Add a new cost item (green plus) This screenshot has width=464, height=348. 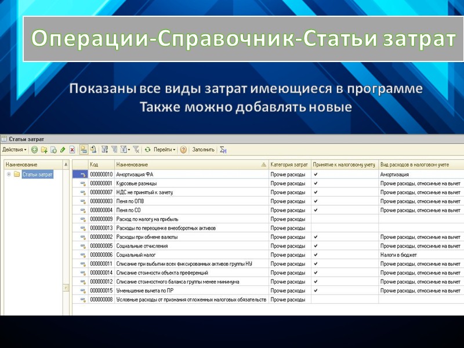point(35,150)
